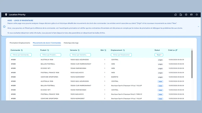Click origin badge for ECOSSE 1871 WEB row

click(x=160, y=69)
